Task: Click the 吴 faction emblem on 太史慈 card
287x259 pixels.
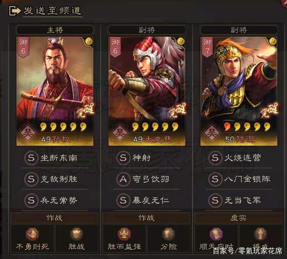Action: click(x=120, y=133)
